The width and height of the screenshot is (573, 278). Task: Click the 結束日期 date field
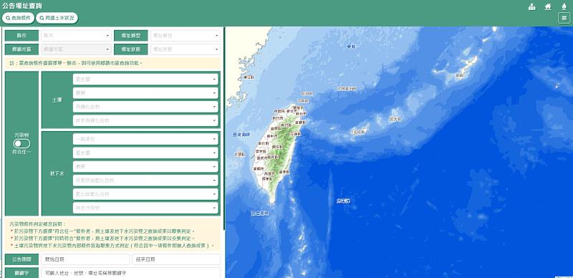click(176, 259)
